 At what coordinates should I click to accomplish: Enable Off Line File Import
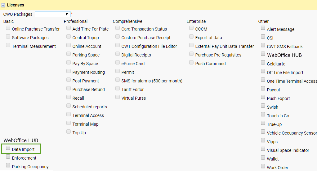pyautogui.click(x=263, y=71)
